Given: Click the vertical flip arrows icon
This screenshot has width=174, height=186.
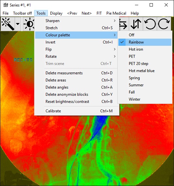Looking at the screenshot, I should [x=136, y=24].
